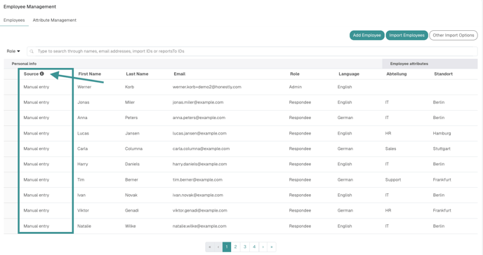
Task: Select email ivan.novak@example.com
Action: 198,195
